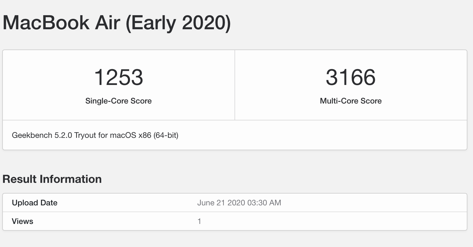
Task: Click the Views row label
Action: tap(23, 221)
